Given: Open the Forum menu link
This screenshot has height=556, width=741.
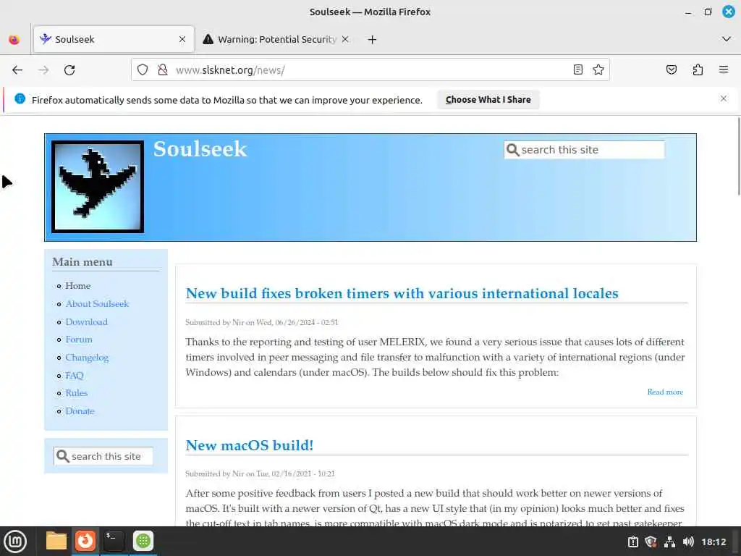Looking at the screenshot, I should click(x=79, y=340).
